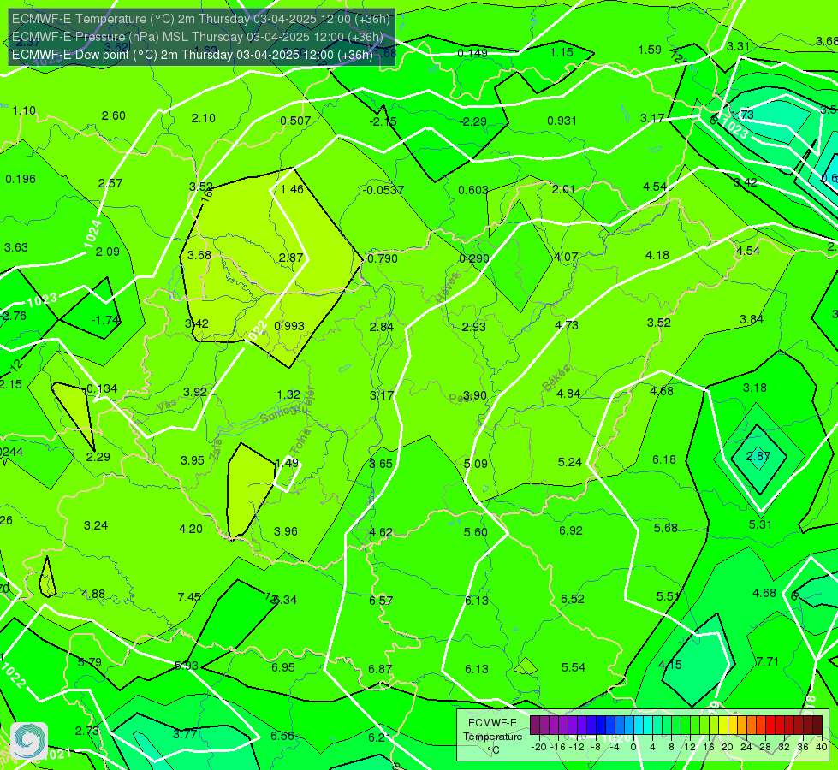Click the Békés county label

(x=556, y=378)
